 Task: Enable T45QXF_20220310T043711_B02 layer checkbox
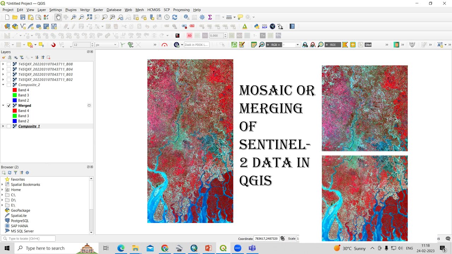(x=9, y=80)
